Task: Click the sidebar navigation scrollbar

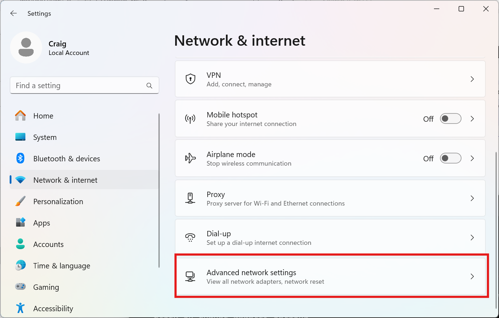Action: (159, 190)
